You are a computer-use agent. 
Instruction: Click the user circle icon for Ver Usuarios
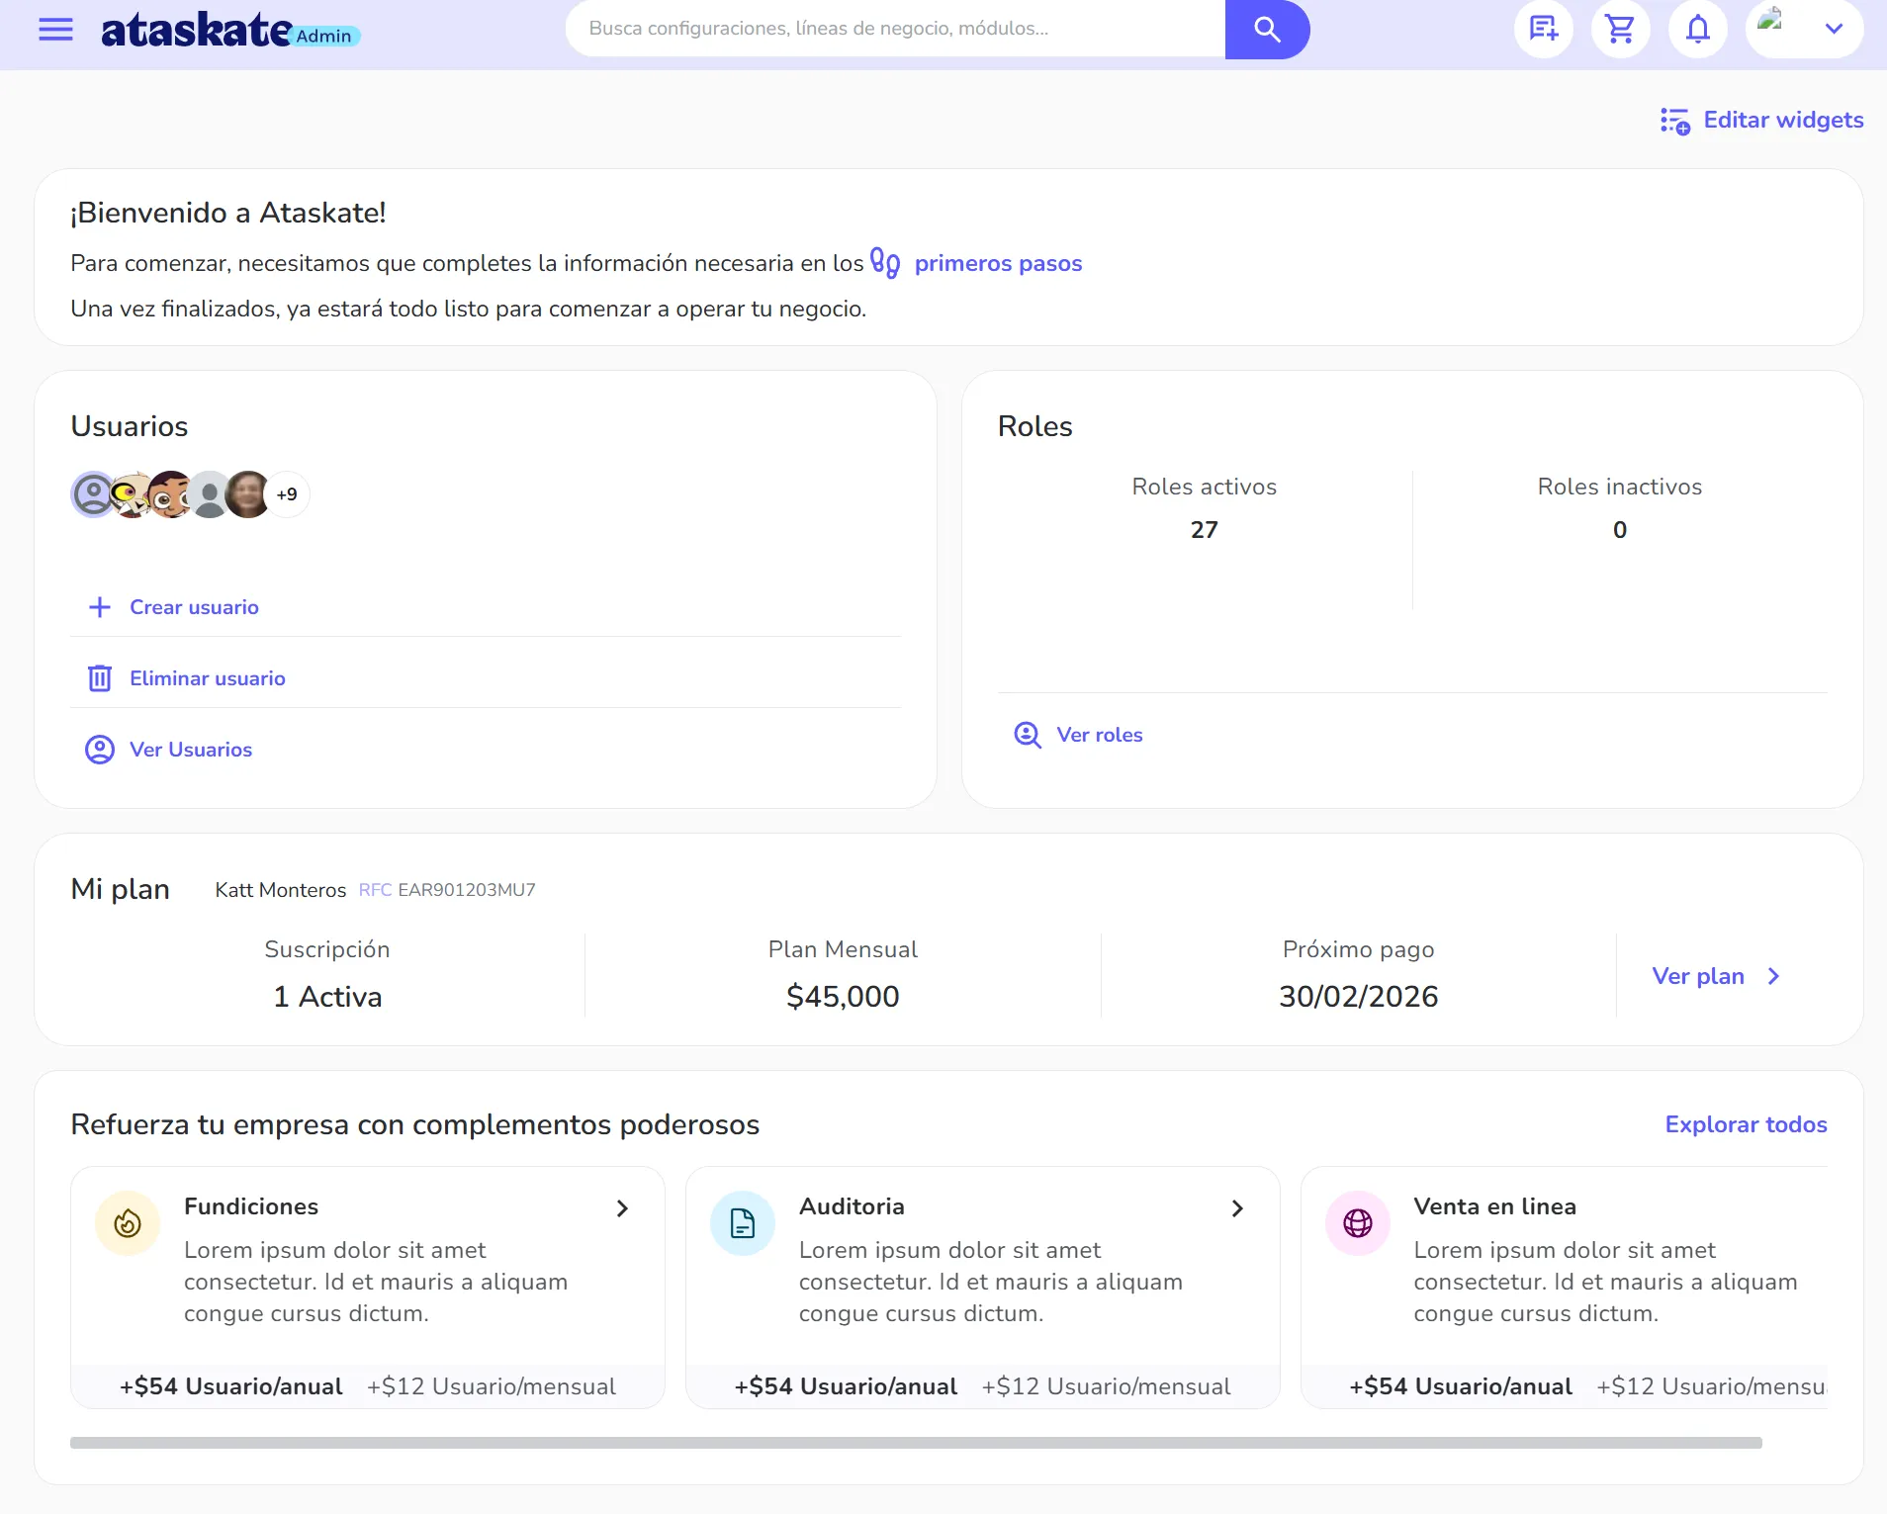[99, 750]
